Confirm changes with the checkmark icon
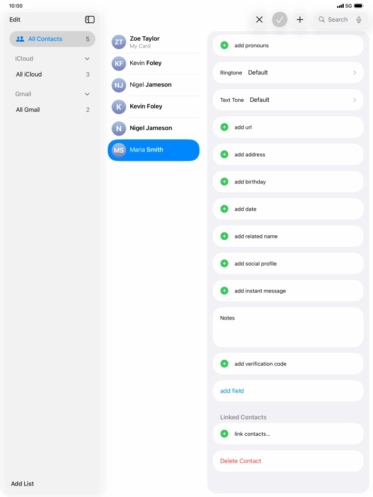The image size is (373, 497). [280, 20]
